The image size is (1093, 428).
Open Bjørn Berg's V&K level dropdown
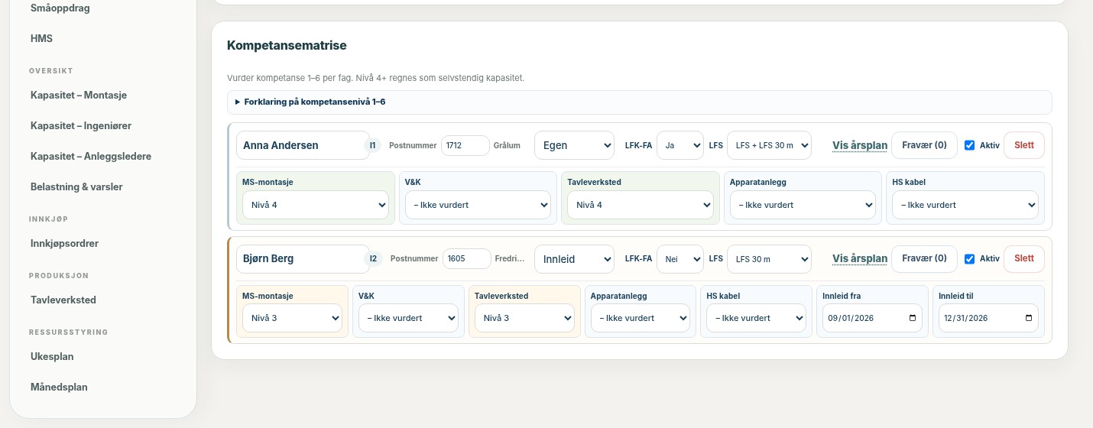click(x=408, y=318)
